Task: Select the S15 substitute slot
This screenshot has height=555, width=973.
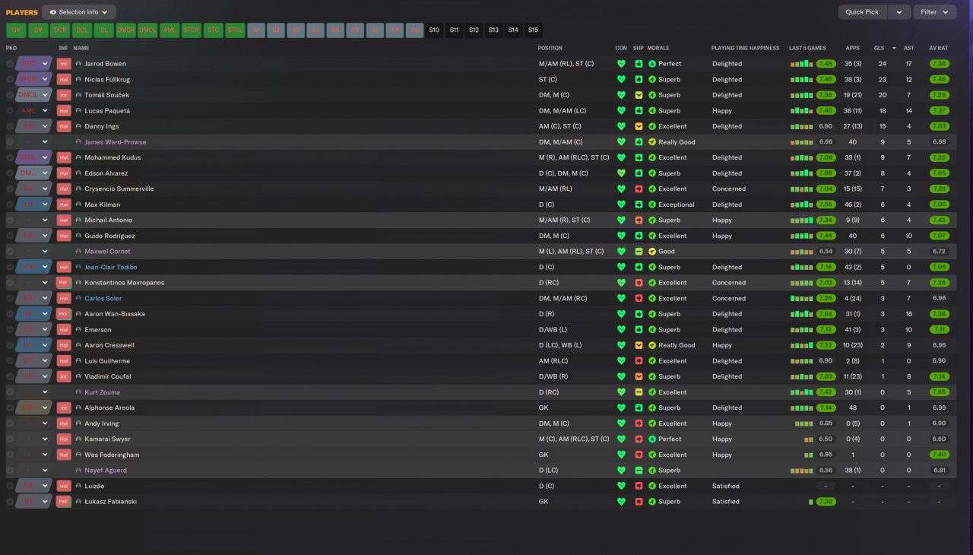Action: pos(533,30)
